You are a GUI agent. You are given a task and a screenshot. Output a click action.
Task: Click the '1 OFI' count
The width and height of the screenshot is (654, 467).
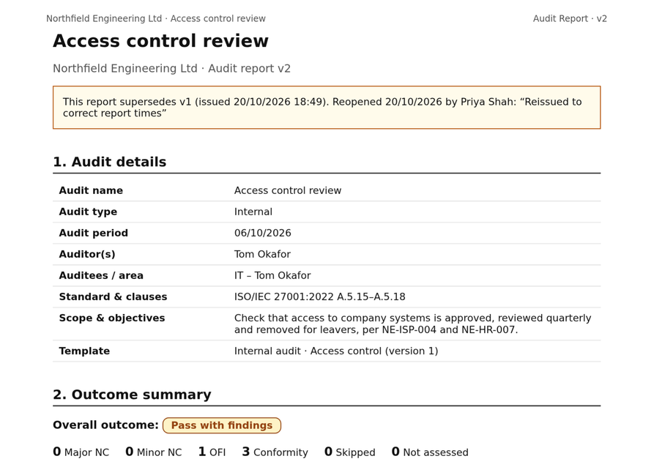pyautogui.click(x=212, y=452)
